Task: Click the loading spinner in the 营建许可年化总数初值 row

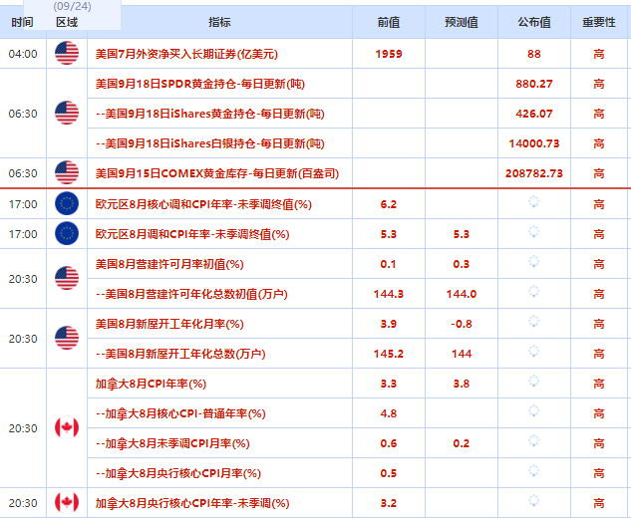Action: click(533, 292)
